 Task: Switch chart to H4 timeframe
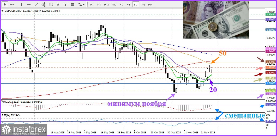coord(128,4)
